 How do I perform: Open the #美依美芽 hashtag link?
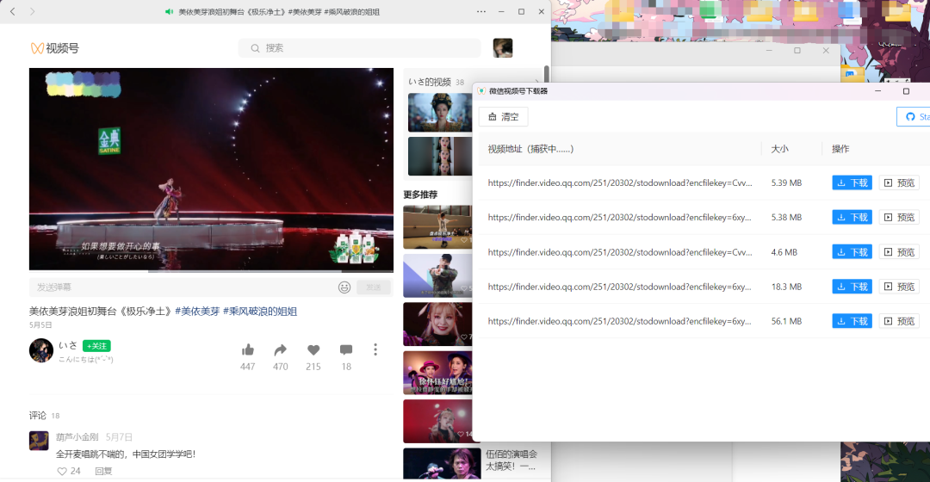tap(197, 311)
